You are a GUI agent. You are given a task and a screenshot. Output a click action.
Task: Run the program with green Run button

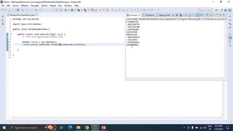72,10
